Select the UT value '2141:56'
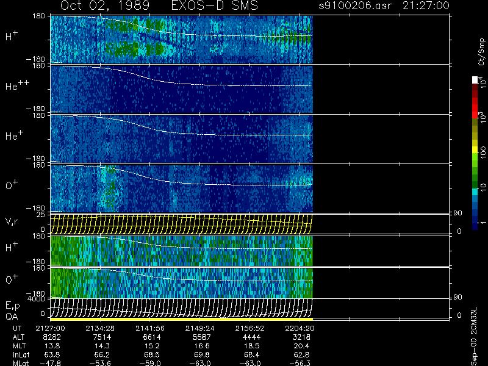Viewport: 488px width, 366px height. [x=150, y=328]
